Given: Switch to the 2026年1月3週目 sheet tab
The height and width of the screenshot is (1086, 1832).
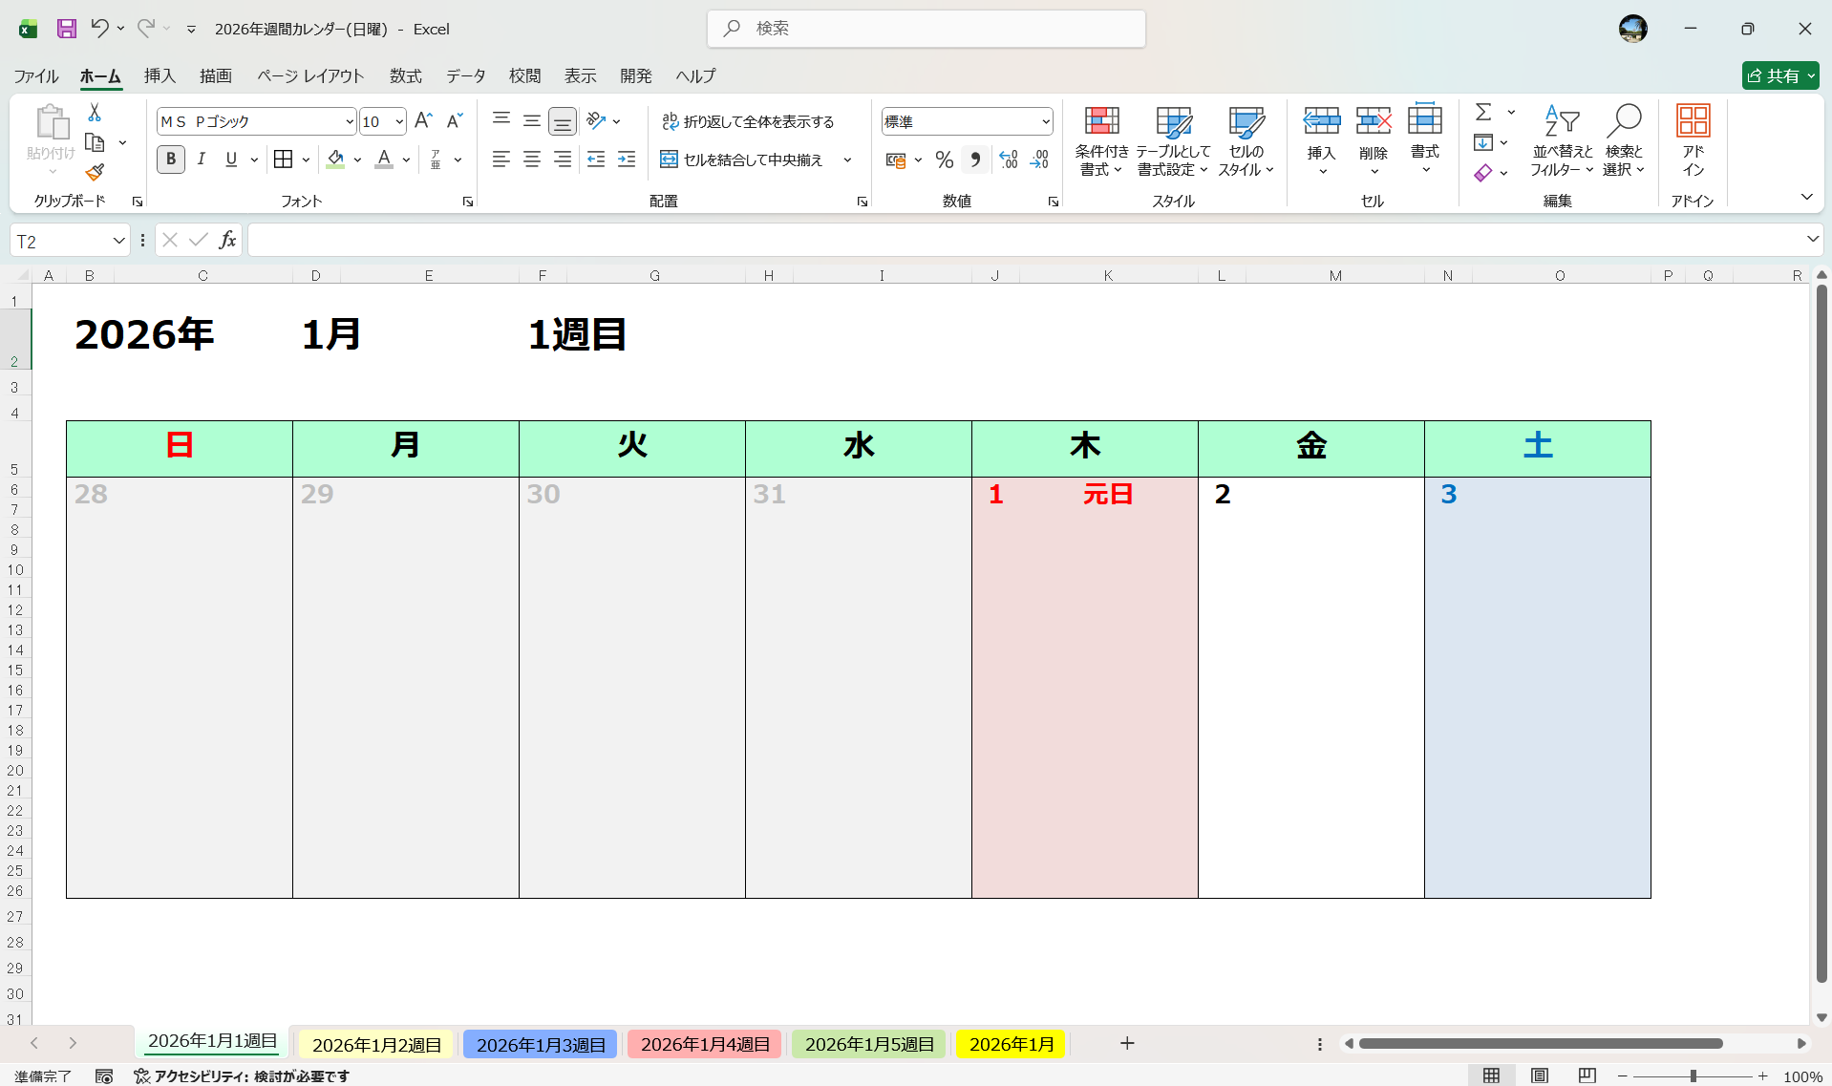Looking at the screenshot, I should (x=541, y=1044).
